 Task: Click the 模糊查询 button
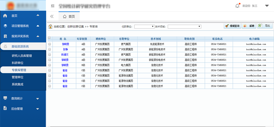pyautogui.click(x=232, y=26)
